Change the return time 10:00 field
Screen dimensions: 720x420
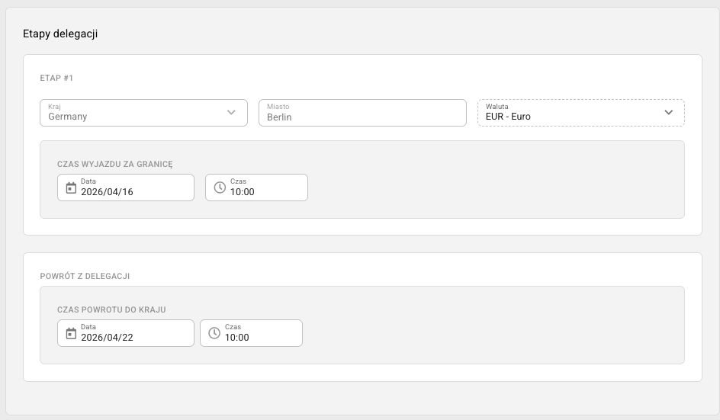pyautogui.click(x=237, y=338)
